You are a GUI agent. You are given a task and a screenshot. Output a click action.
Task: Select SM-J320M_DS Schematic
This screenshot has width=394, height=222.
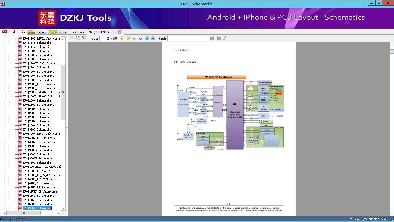39,138
